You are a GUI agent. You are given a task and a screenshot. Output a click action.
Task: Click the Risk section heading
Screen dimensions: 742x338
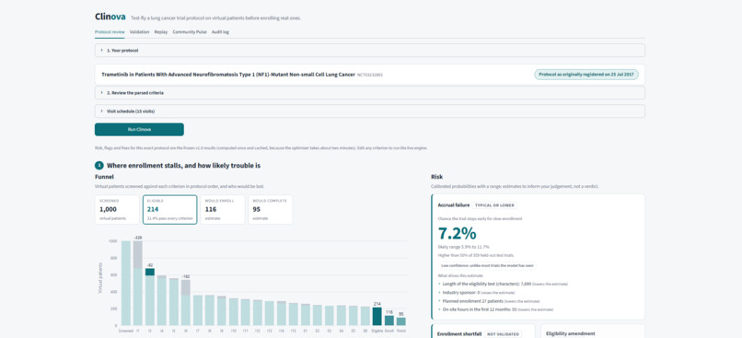point(436,177)
